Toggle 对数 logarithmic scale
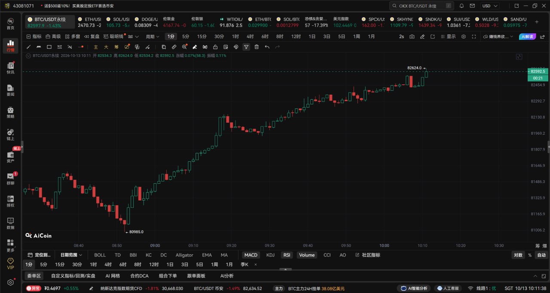 [518, 255]
